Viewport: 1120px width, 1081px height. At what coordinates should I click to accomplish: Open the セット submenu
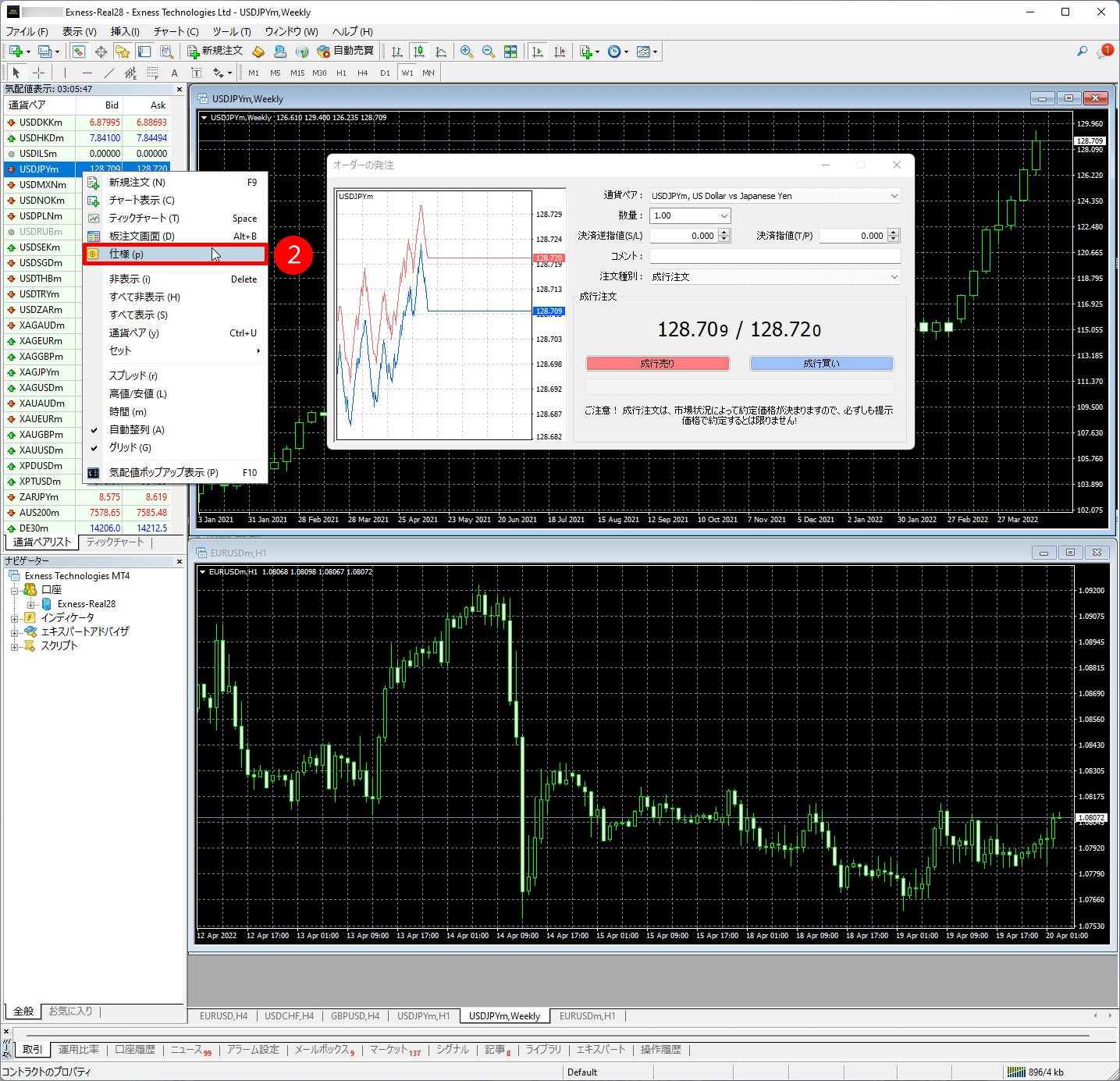point(175,351)
